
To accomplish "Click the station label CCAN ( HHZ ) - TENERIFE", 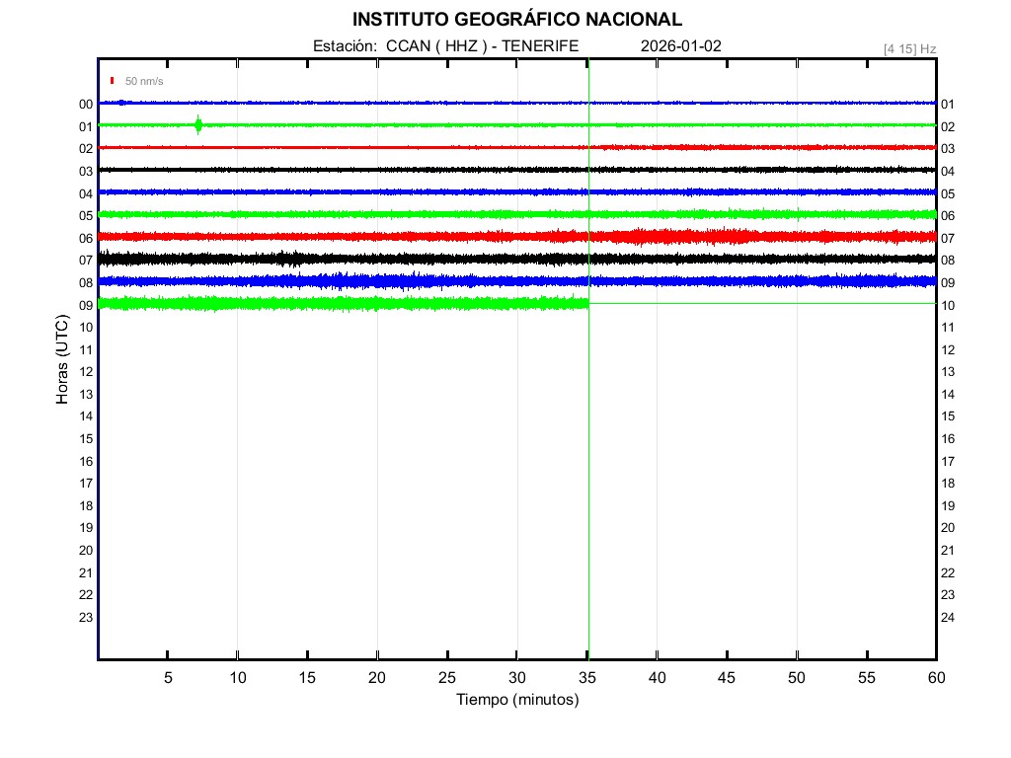I will [x=445, y=46].
